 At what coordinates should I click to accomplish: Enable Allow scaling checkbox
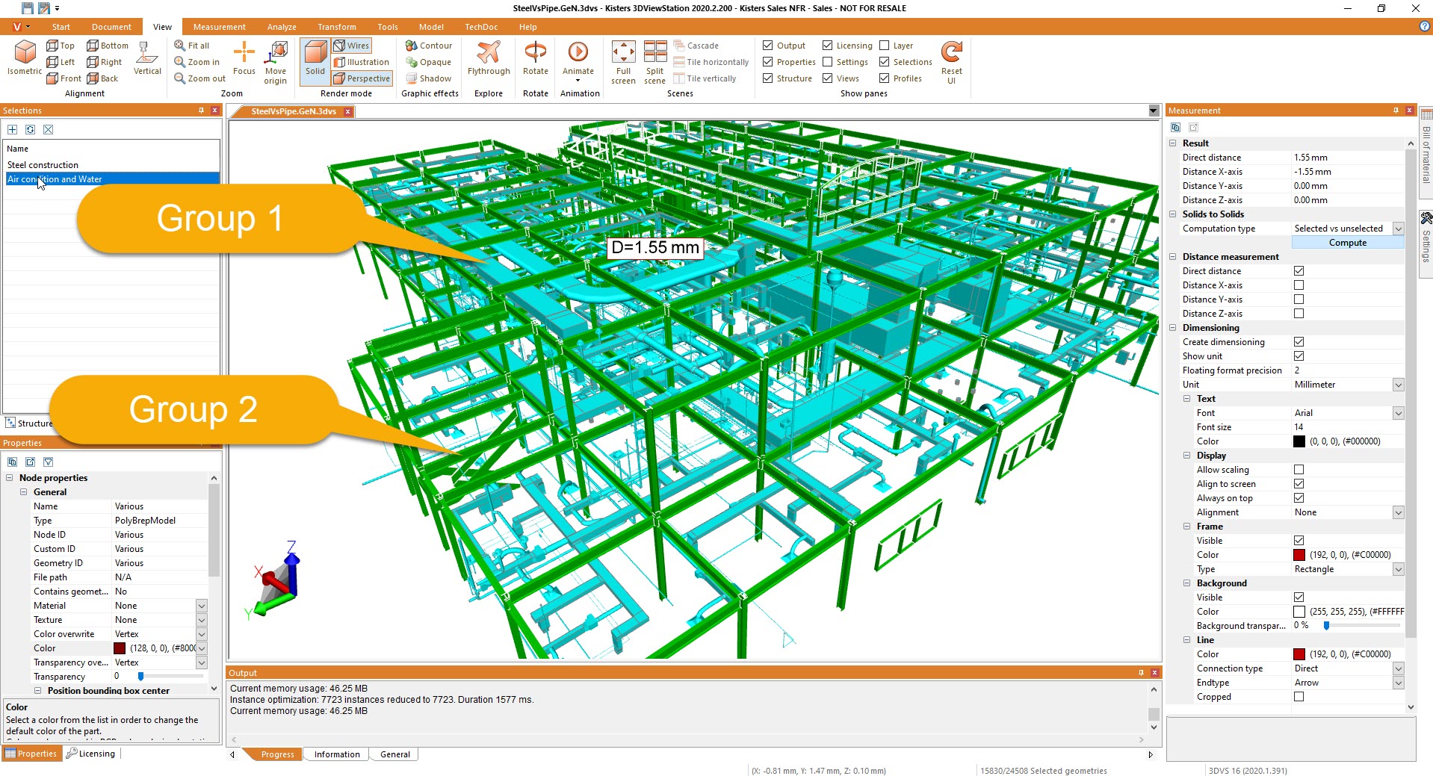click(x=1299, y=470)
